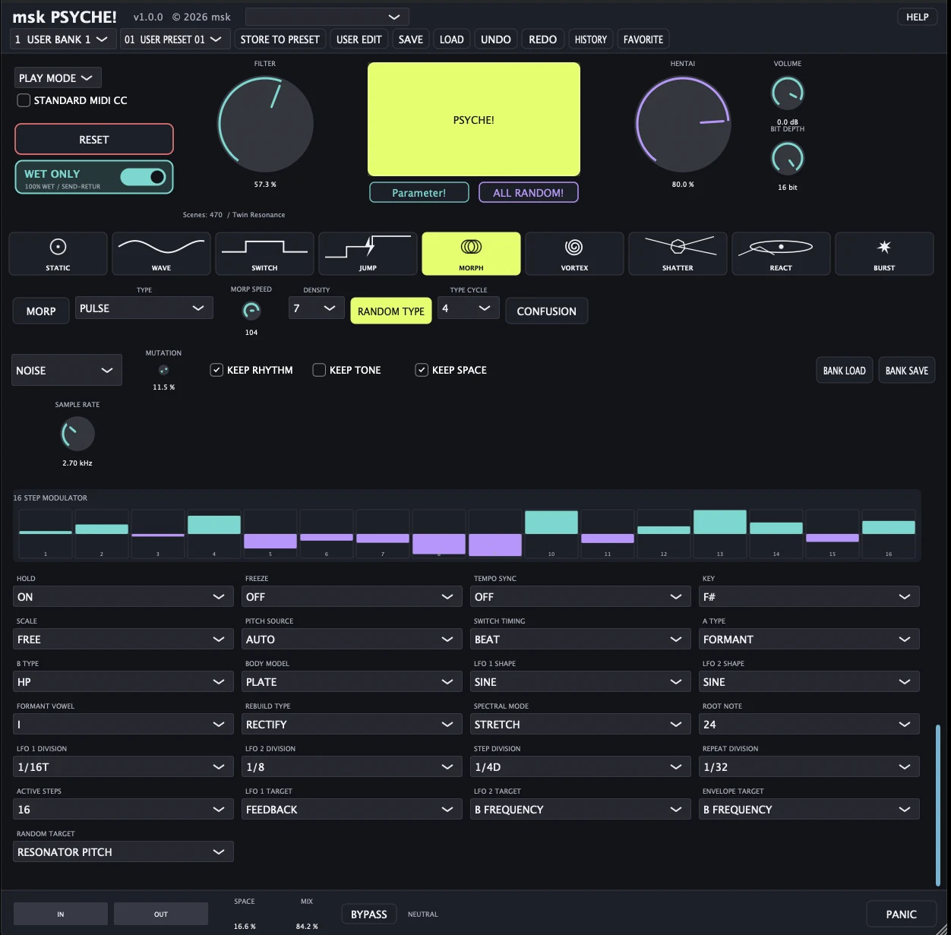The image size is (951, 935).
Task: Uncheck KEEP SPACE
Action: 422,370
